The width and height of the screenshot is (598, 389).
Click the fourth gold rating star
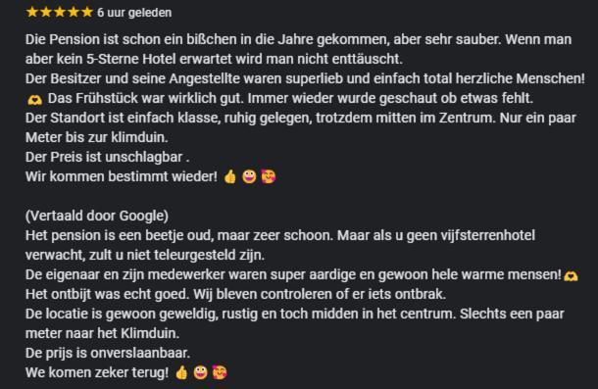click(x=74, y=12)
